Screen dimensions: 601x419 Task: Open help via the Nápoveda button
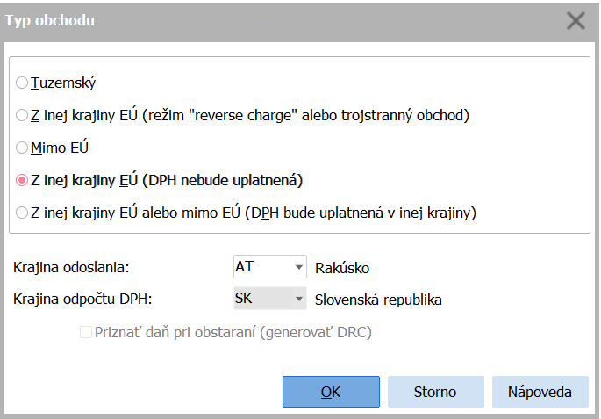click(x=540, y=392)
